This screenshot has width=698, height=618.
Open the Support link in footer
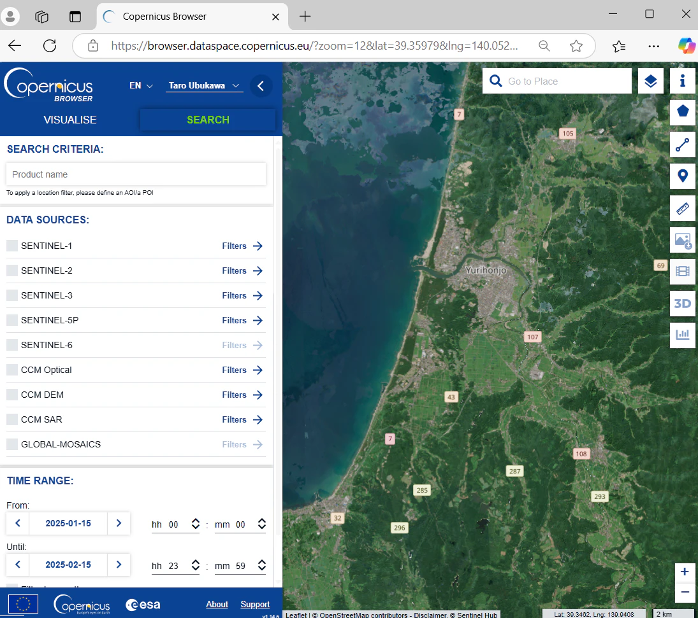tap(255, 604)
